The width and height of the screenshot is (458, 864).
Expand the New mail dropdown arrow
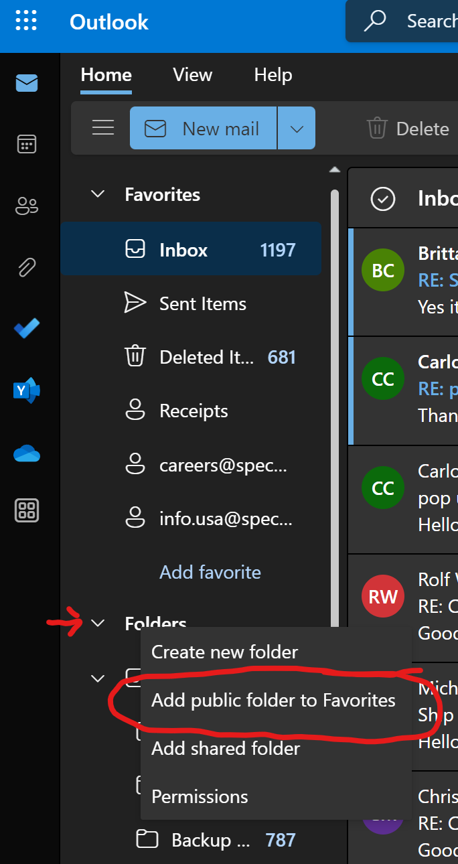pyautogui.click(x=297, y=129)
